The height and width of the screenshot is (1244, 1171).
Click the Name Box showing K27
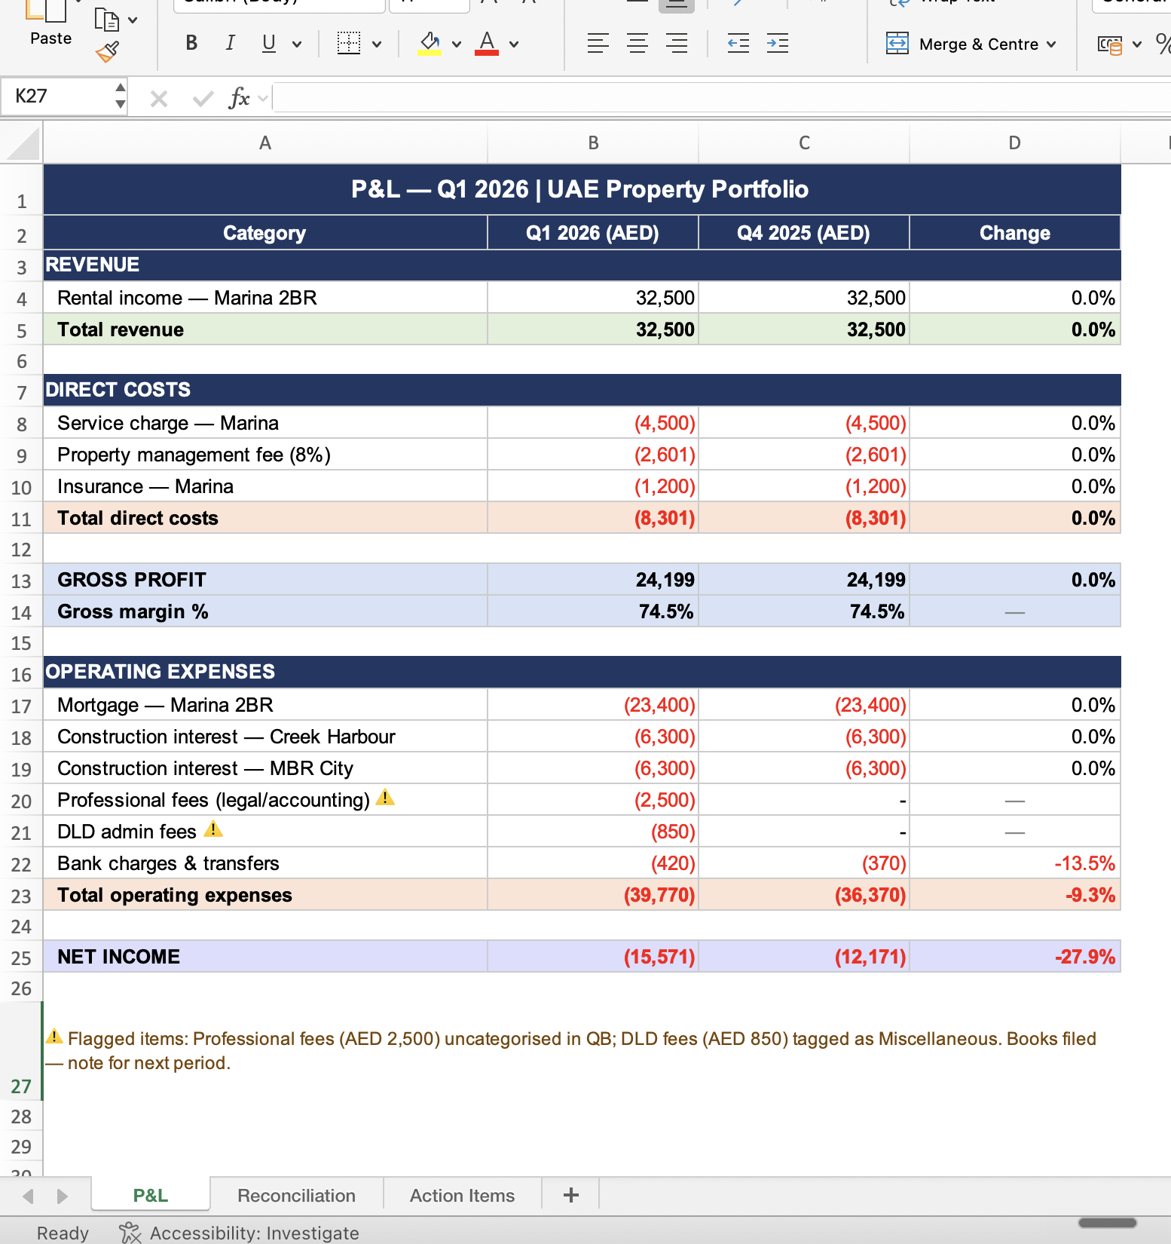pyautogui.click(x=57, y=97)
